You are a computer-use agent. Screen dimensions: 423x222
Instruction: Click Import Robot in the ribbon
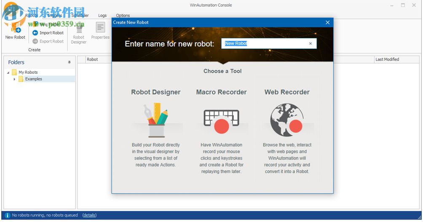coord(48,32)
